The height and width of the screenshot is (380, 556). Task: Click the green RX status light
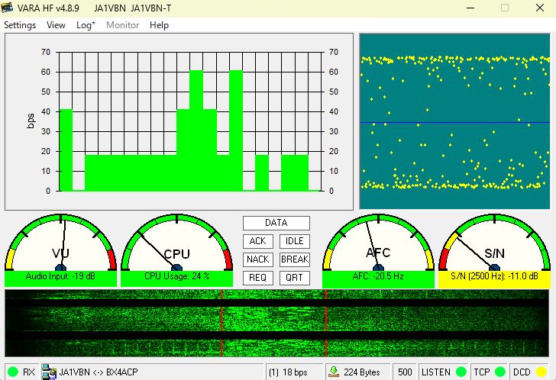(13, 372)
